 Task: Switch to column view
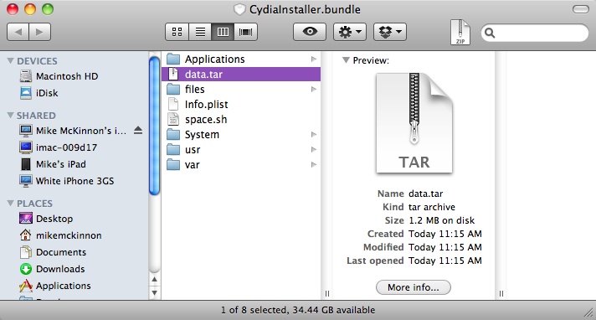(223, 32)
